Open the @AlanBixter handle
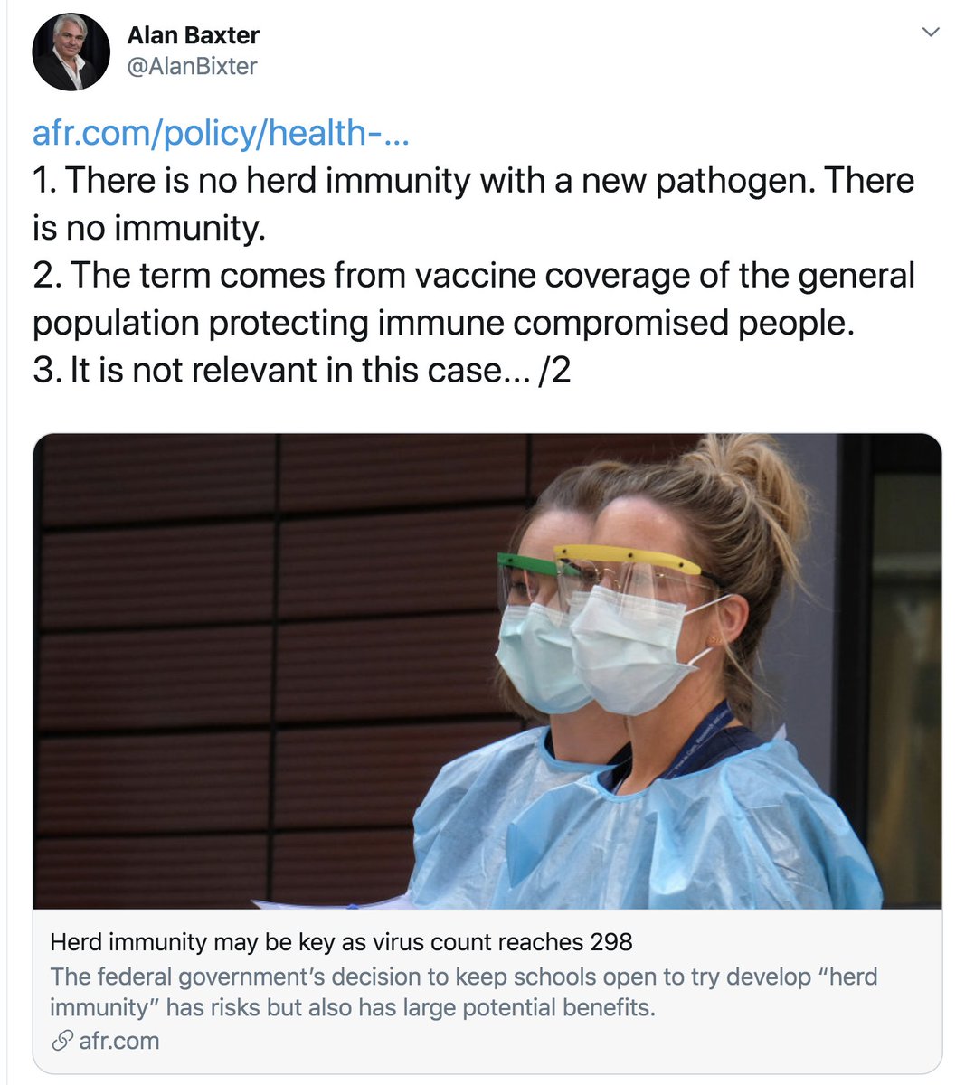 tap(192, 66)
